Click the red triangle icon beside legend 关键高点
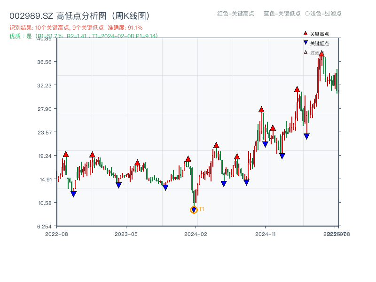The image size is (376, 282). [305, 33]
